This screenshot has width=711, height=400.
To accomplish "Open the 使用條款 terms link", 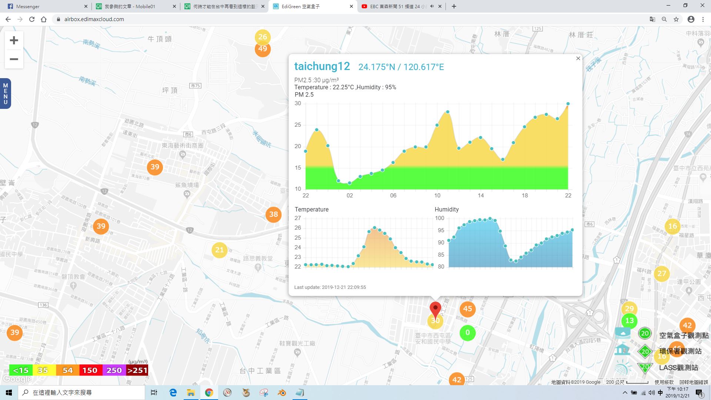I will pyautogui.click(x=664, y=382).
